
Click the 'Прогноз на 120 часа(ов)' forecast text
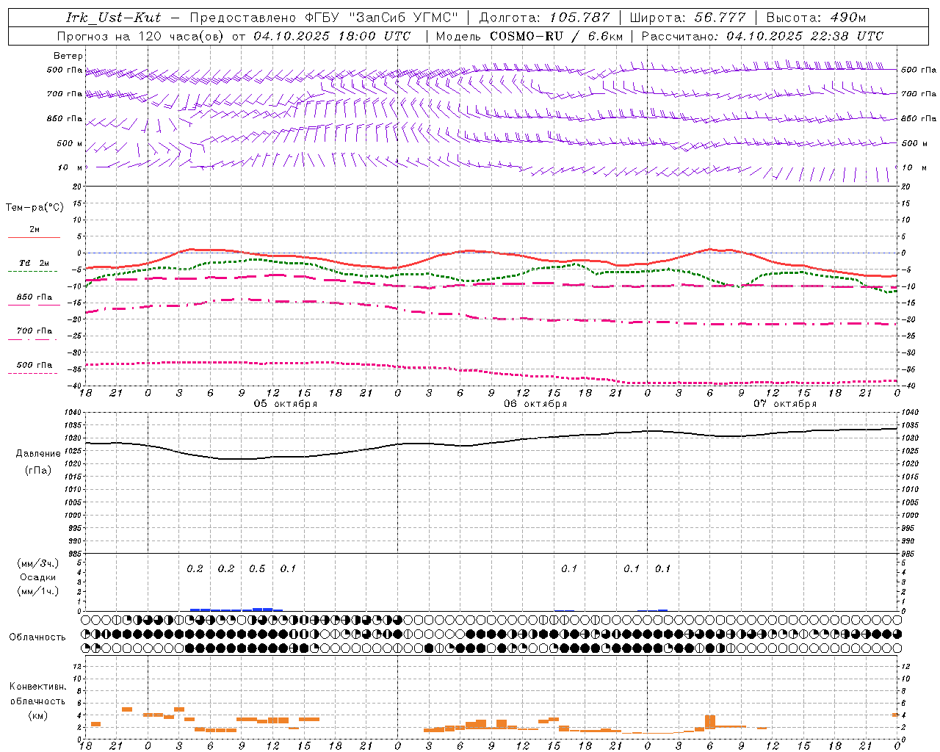142,36
